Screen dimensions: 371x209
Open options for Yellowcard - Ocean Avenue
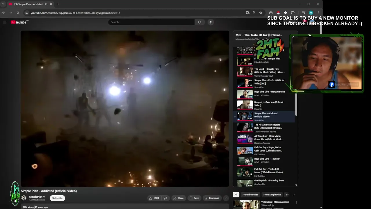[x=297, y=202]
